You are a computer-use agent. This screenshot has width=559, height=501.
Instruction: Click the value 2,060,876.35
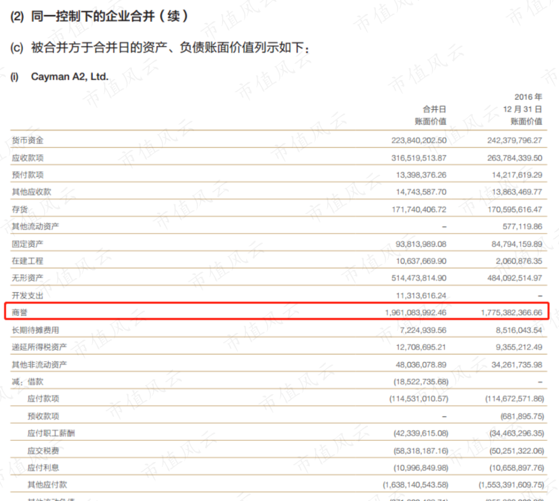pyautogui.click(x=519, y=261)
